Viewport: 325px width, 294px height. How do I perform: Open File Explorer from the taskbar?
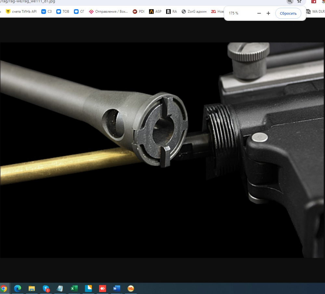[x=32, y=288]
